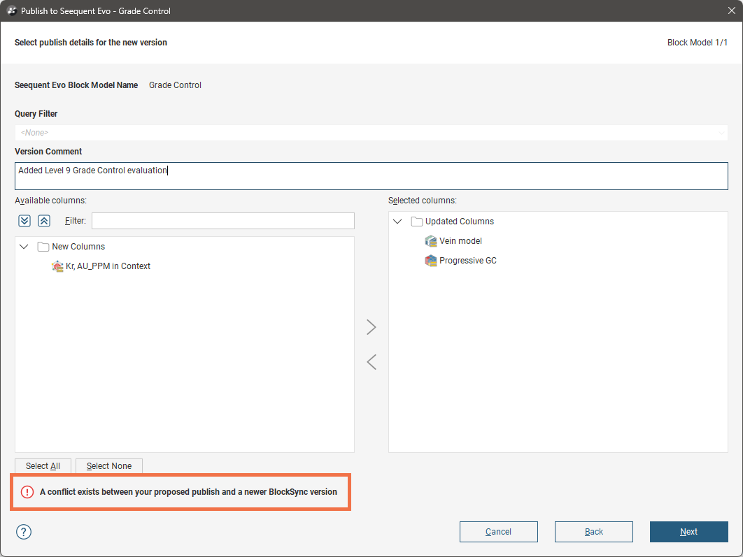
Task: Click the expand all double-chevron icon
Action: click(x=24, y=221)
